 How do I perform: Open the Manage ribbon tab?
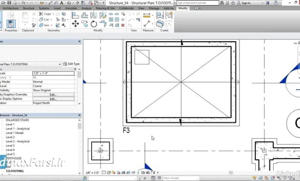click(154, 8)
